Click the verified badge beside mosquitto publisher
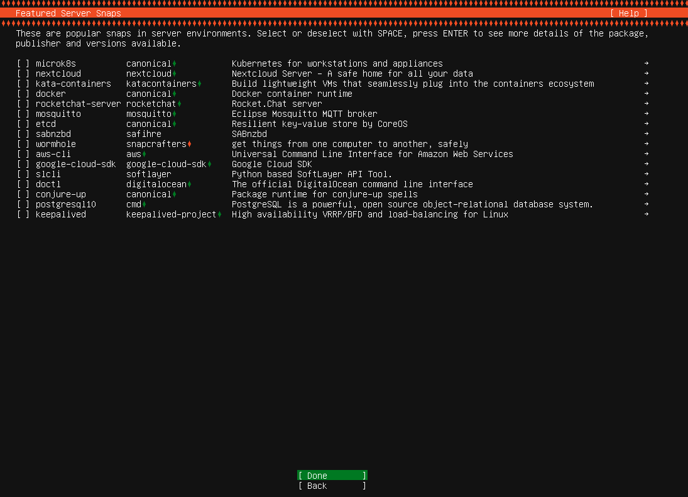 point(175,114)
